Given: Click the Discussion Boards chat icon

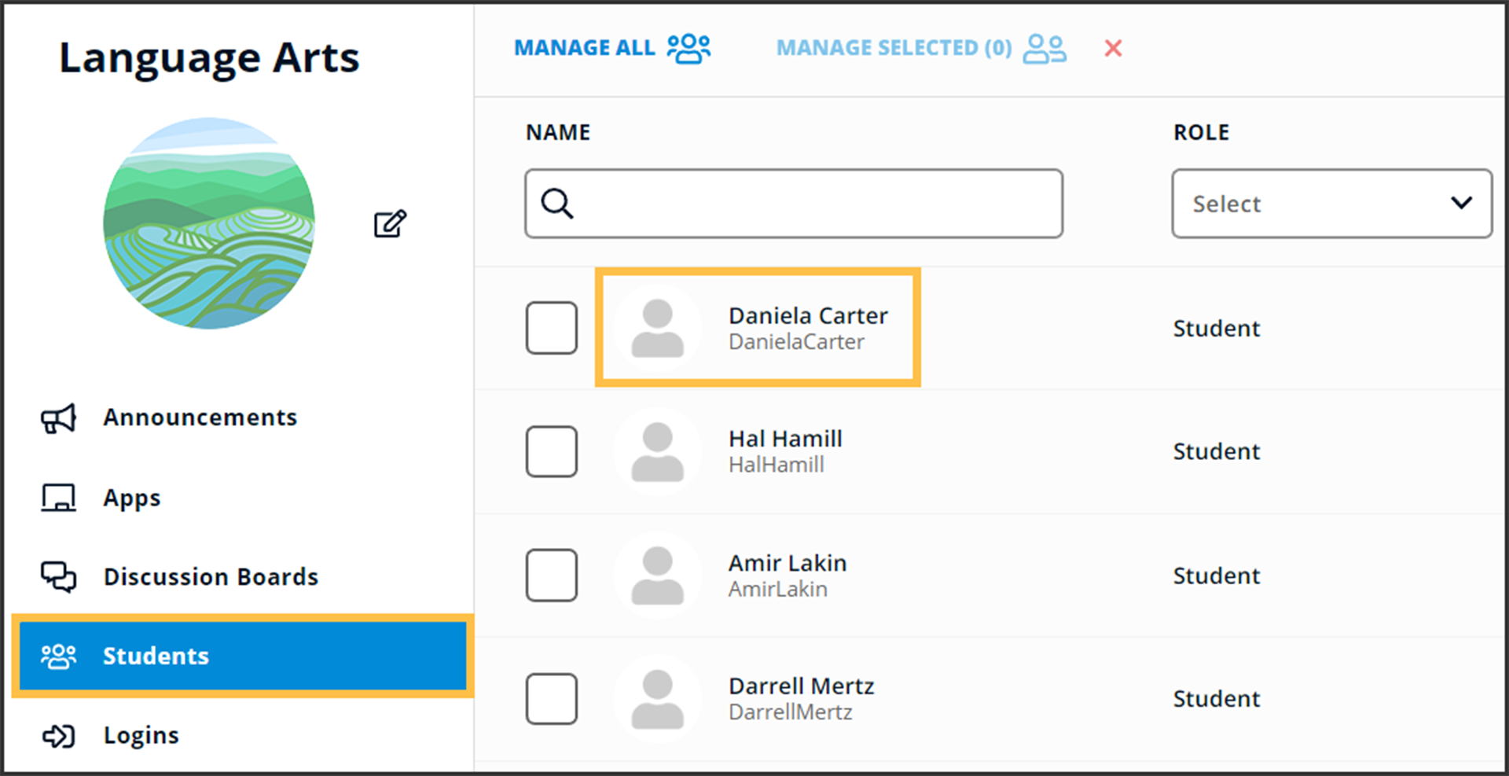Looking at the screenshot, I should 57,576.
